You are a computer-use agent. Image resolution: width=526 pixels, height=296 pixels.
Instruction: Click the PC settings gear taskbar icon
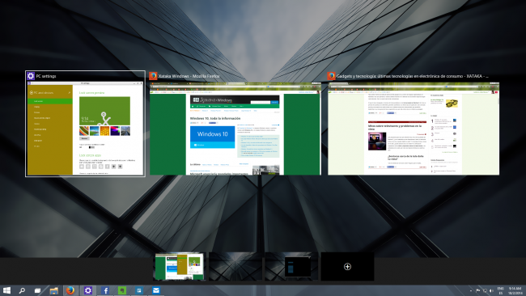click(x=88, y=290)
